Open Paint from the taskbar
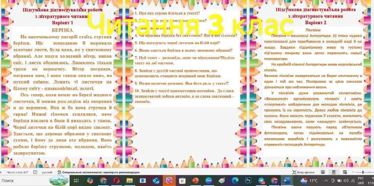This screenshot has height=186, width=374. (222, 180)
